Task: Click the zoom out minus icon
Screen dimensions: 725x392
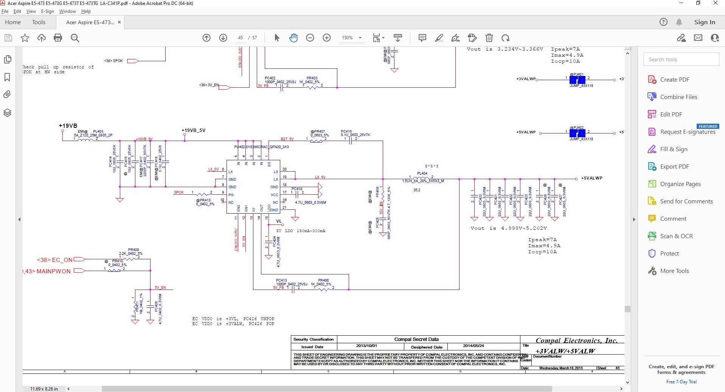Action: click(x=310, y=38)
